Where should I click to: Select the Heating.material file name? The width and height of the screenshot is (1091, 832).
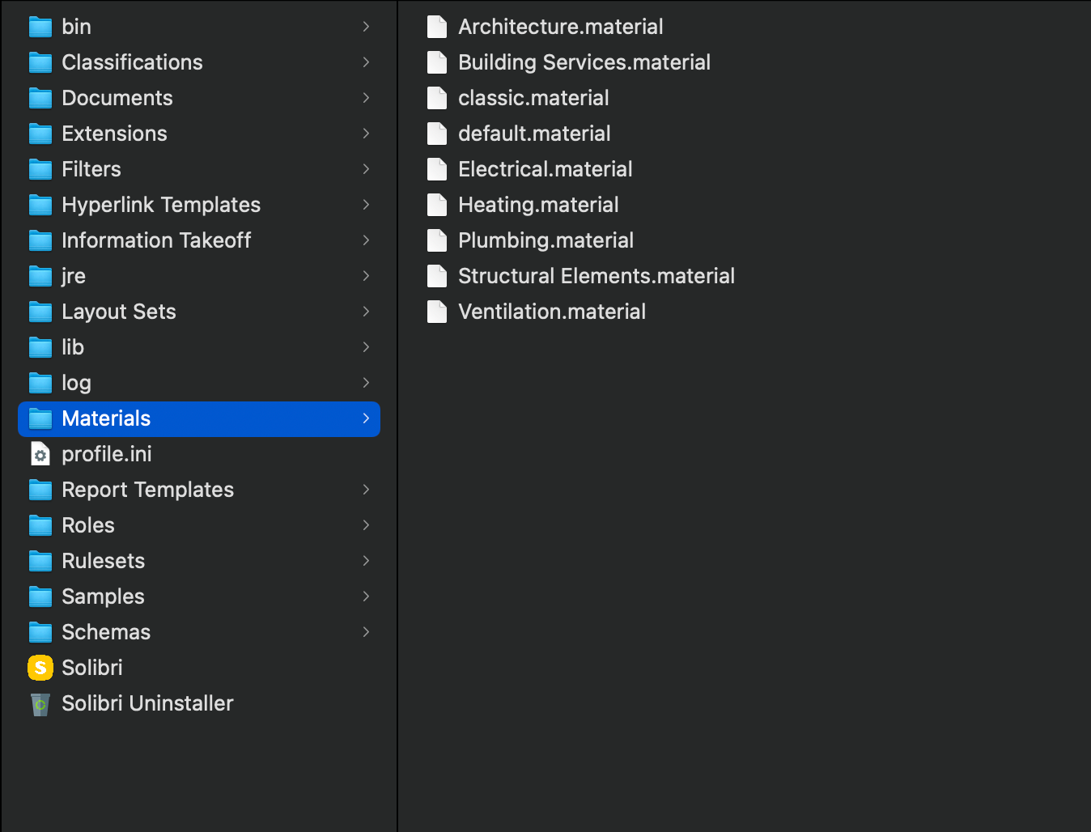(538, 205)
